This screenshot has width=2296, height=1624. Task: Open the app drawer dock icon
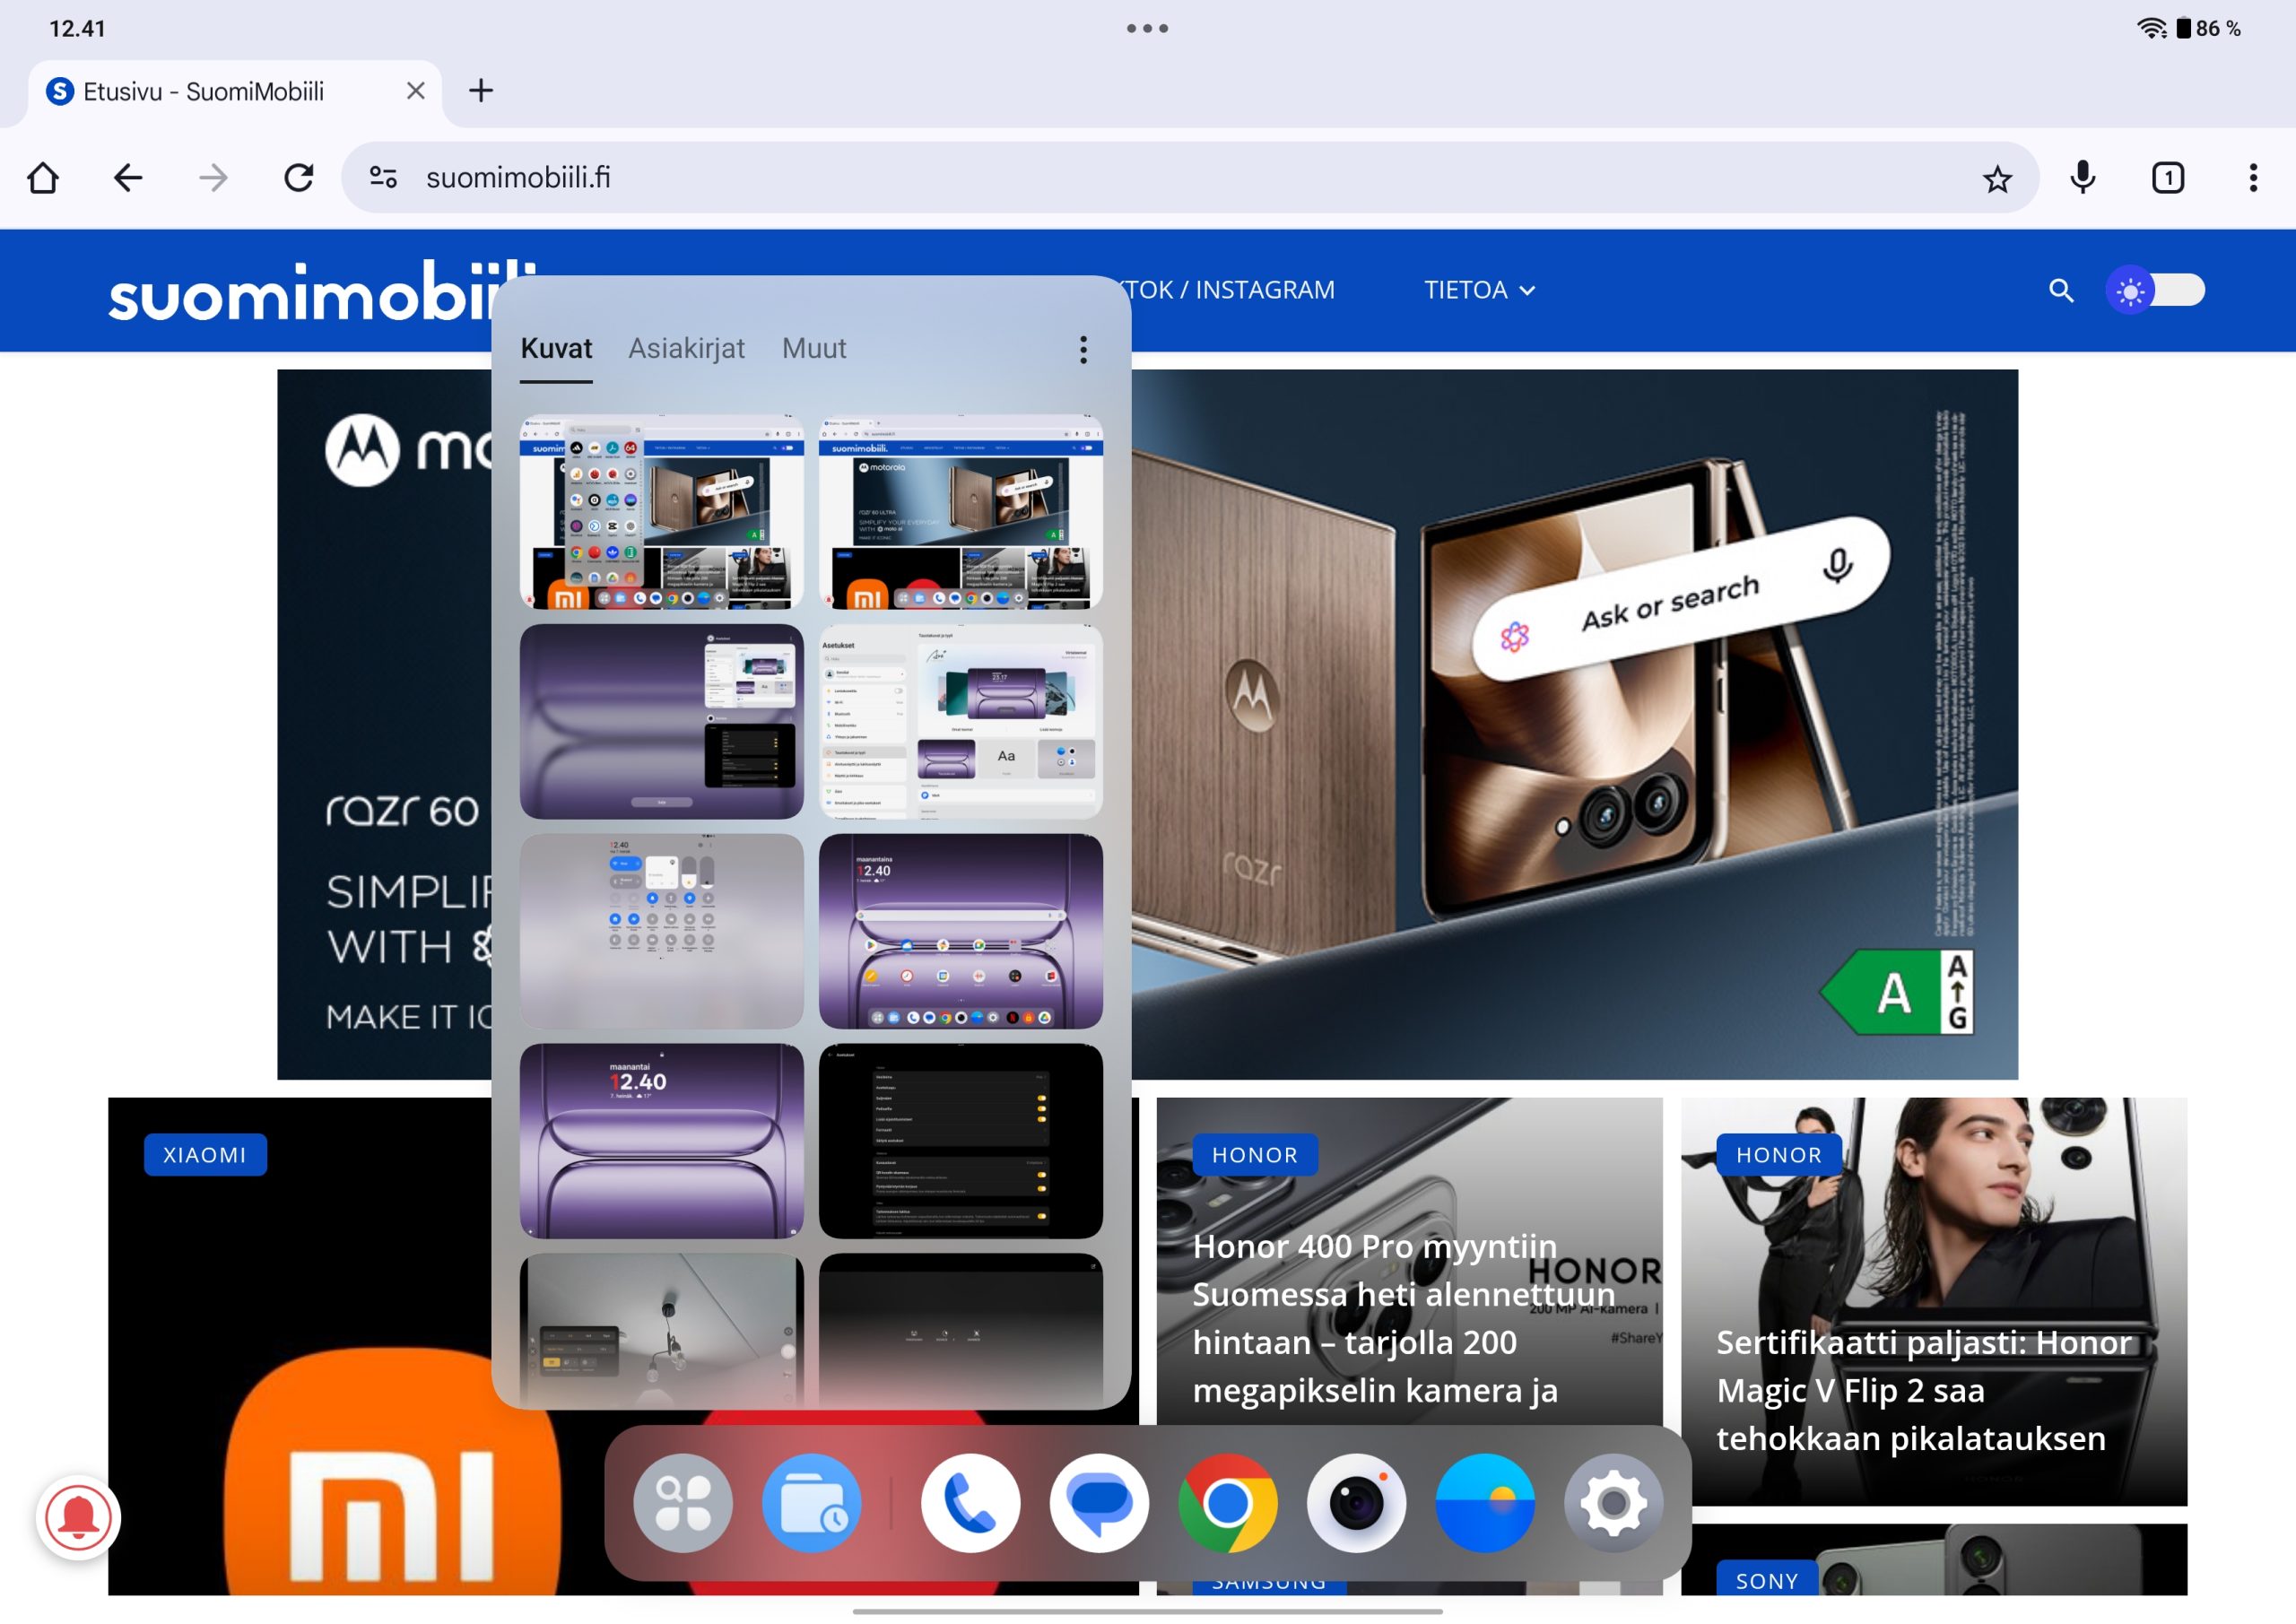click(x=683, y=1503)
